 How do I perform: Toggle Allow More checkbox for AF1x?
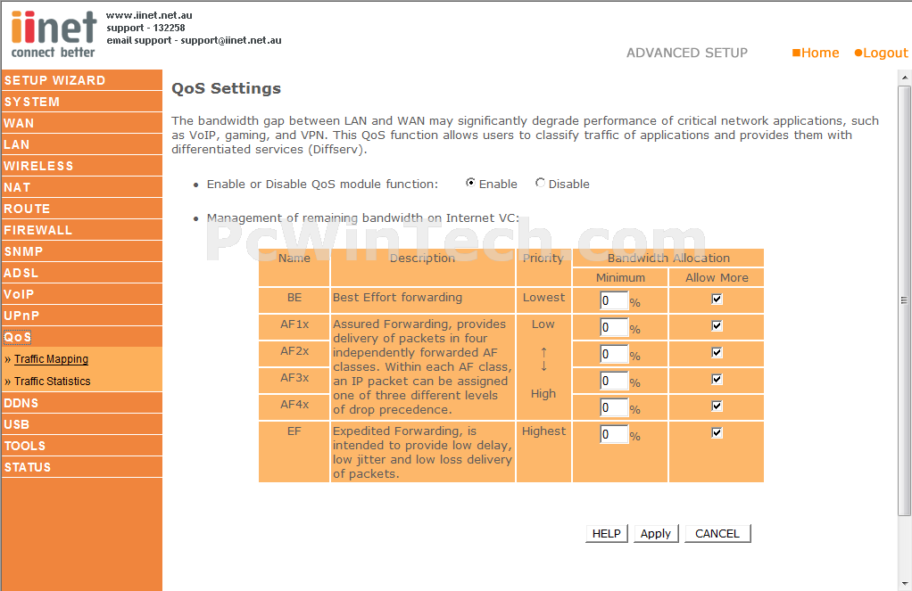(x=717, y=326)
